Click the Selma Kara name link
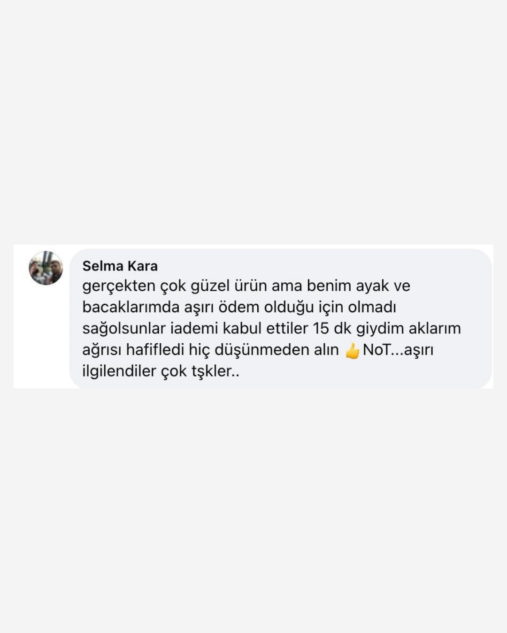The height and width of the screenshot is (633, 507). (x=120, y=266)
